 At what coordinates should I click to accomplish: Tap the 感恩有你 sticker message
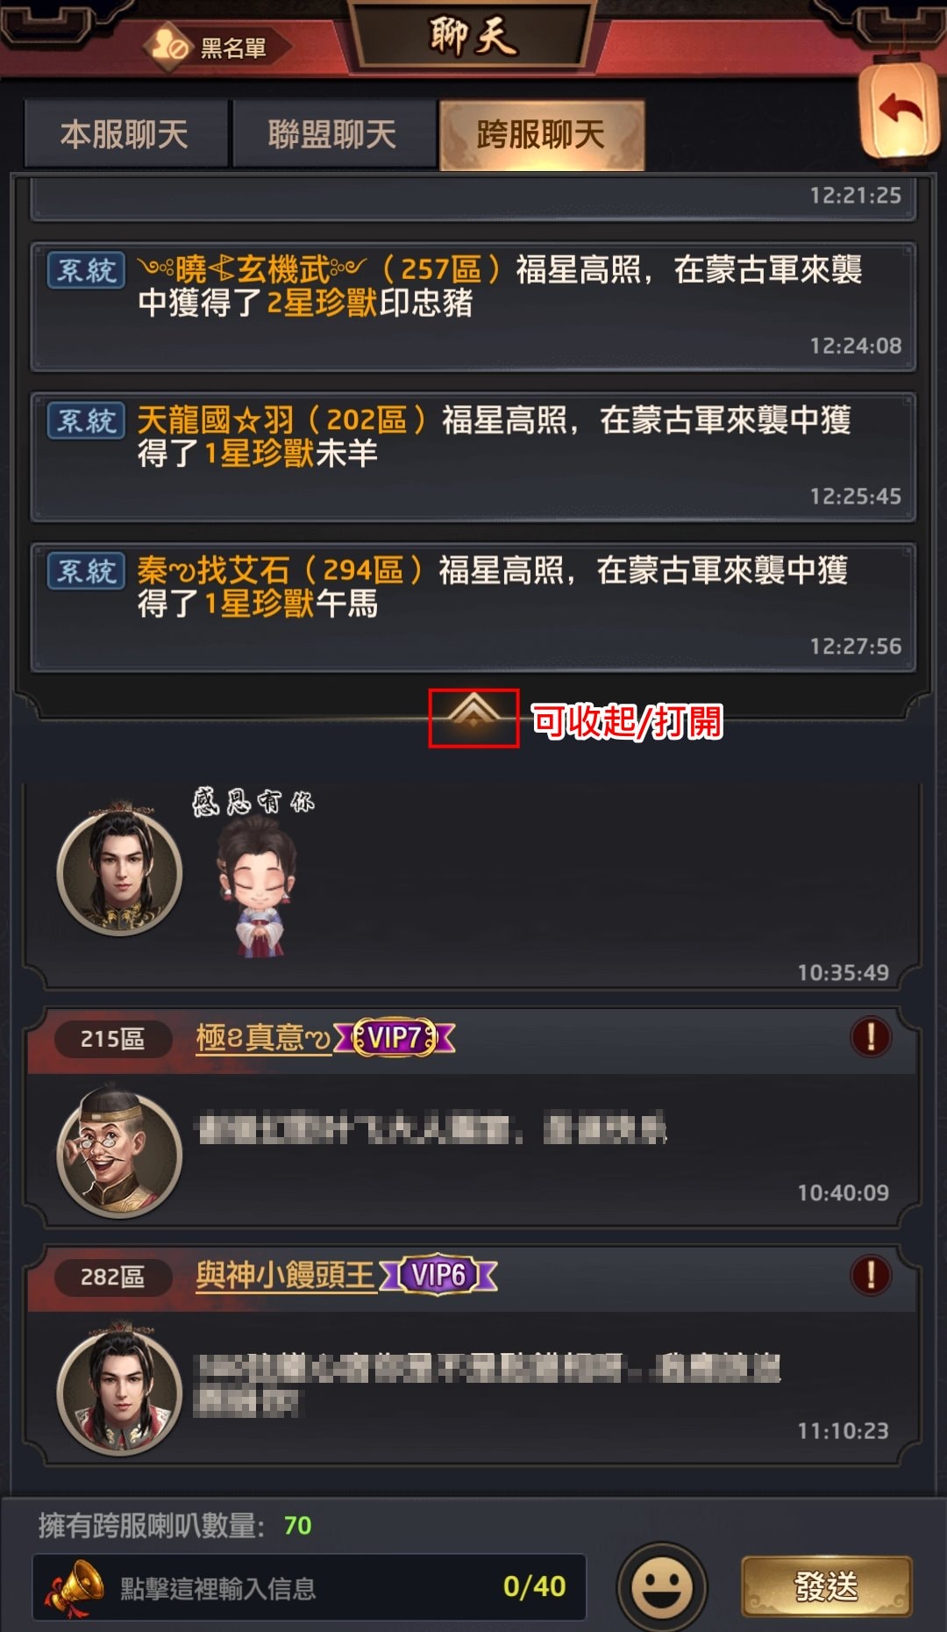[254, 872]
